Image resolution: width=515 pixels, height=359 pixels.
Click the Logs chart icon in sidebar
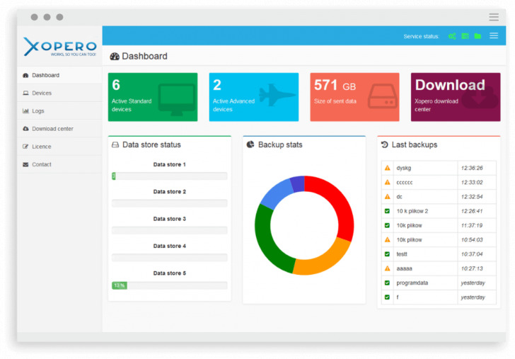pos(25,111)
